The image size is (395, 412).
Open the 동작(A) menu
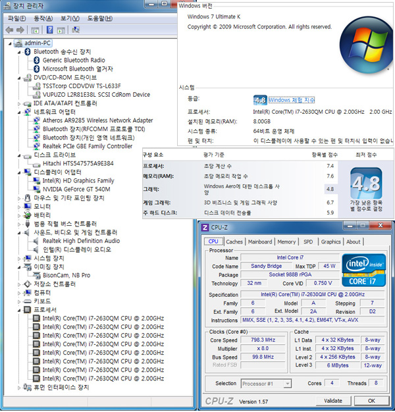tap(43, 18)
